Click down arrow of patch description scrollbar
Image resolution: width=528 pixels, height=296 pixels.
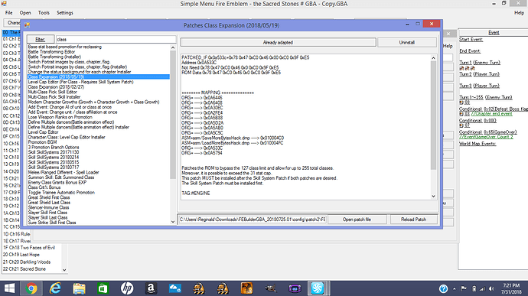coord(433,196)
